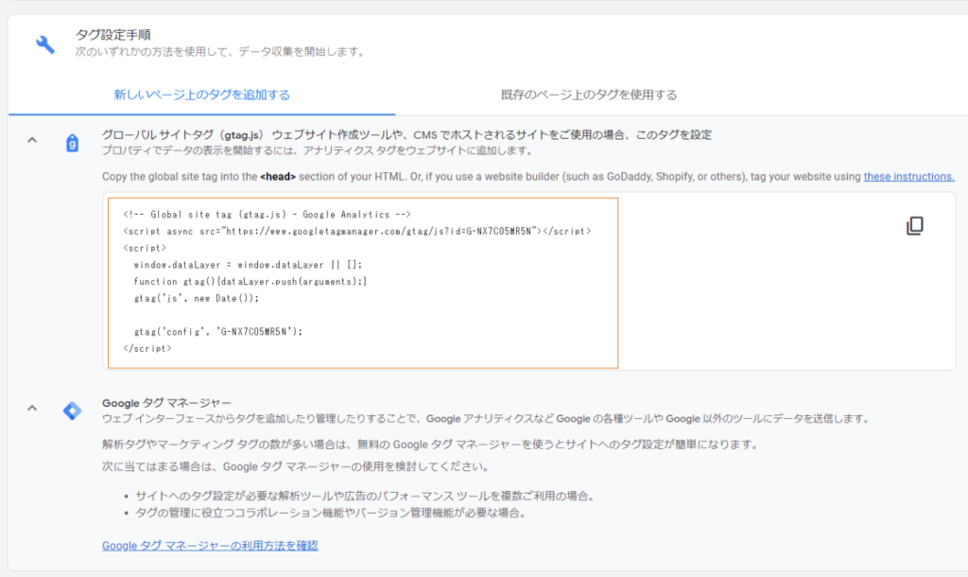
Task: Click the Global site tag comment line
Action: click(267, 215)
